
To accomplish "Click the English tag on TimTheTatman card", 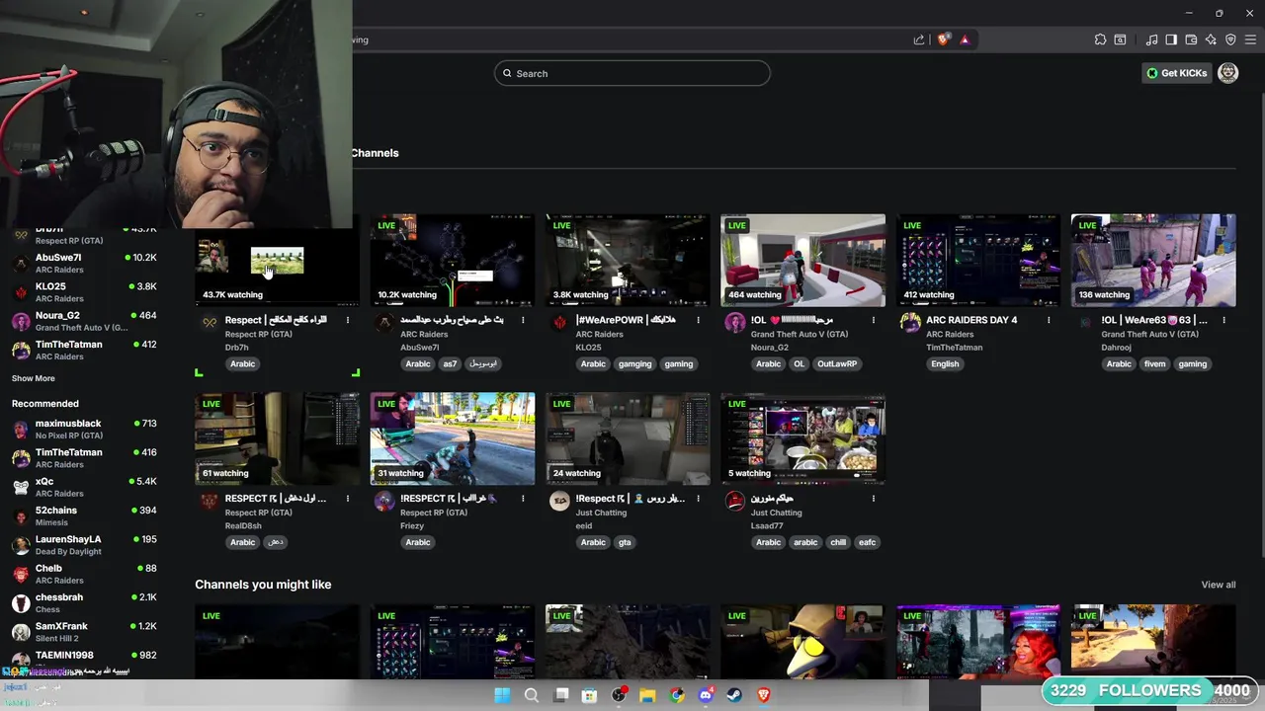I will (x=945, y=363).
